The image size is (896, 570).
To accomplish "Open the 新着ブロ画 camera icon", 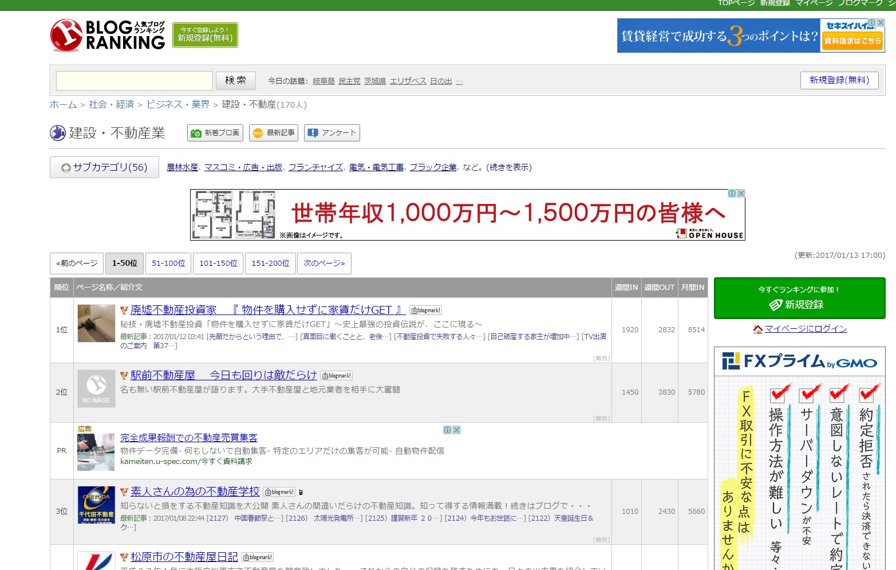I will (x=196, y=132).
